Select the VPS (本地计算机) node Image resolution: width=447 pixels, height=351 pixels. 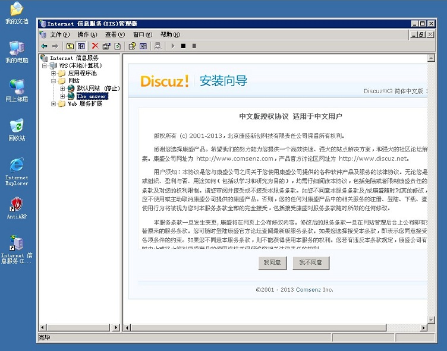(80, 65)
